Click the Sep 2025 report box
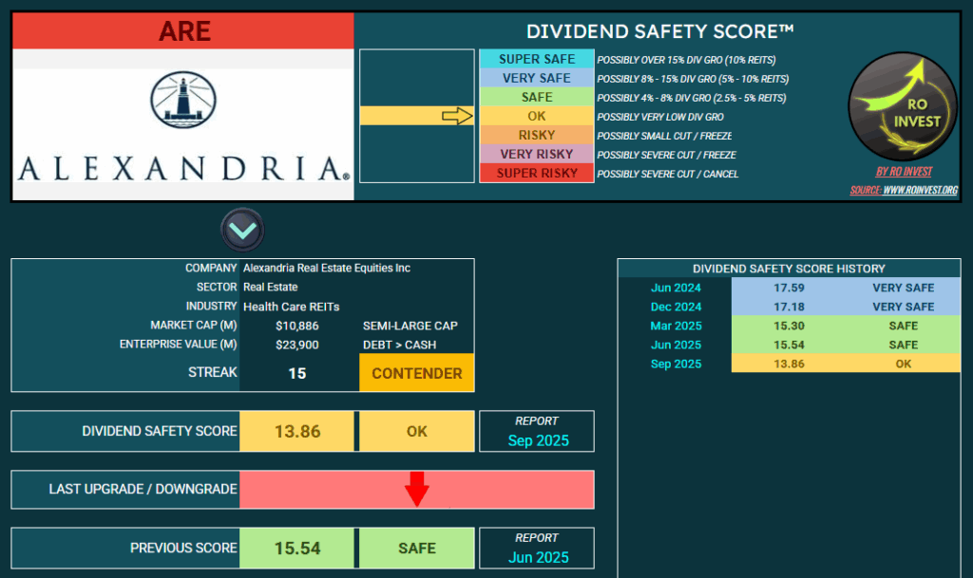 [x=536, y=431]
